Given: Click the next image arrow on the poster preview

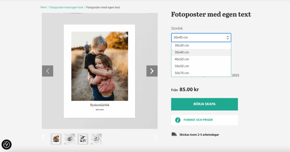Looking at the screenshot, I should 152,71.
